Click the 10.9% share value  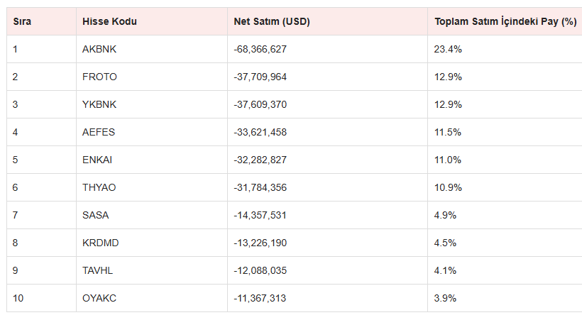[448, 187]
